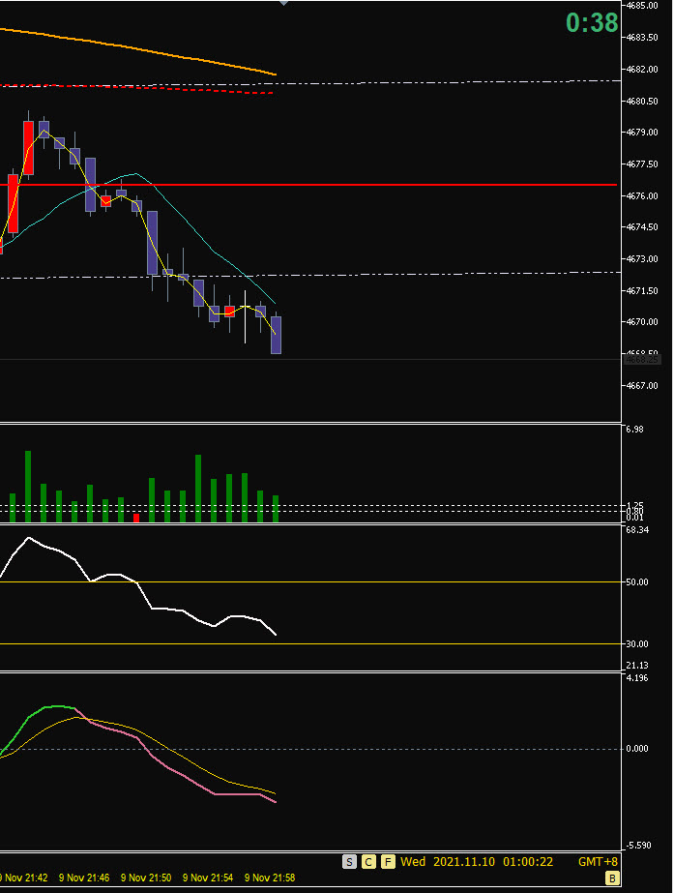Click the green 0:38 candle countdown timer
The image size is (674, 893).
[592, 23]
